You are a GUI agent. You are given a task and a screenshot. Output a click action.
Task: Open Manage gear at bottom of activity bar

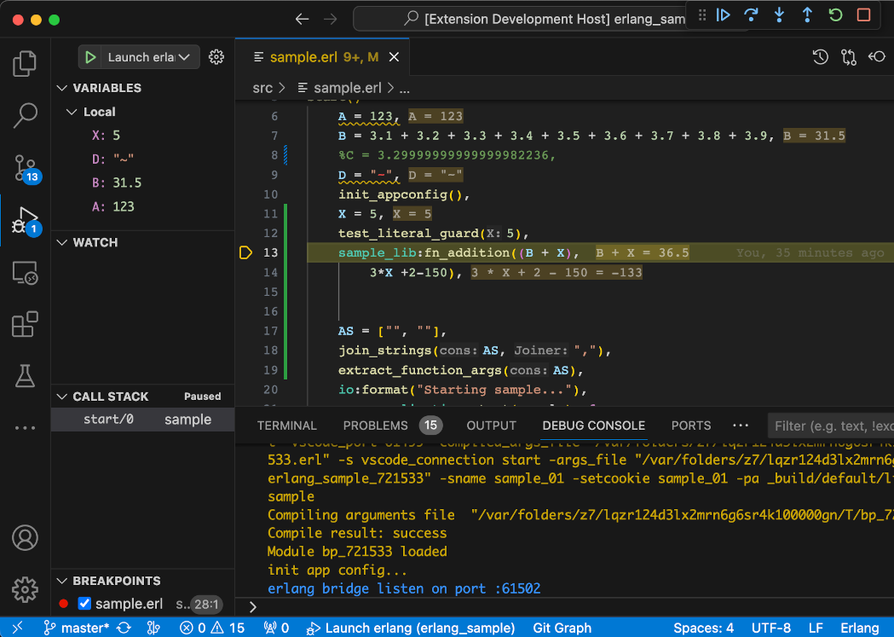click(x=25, y=589)
